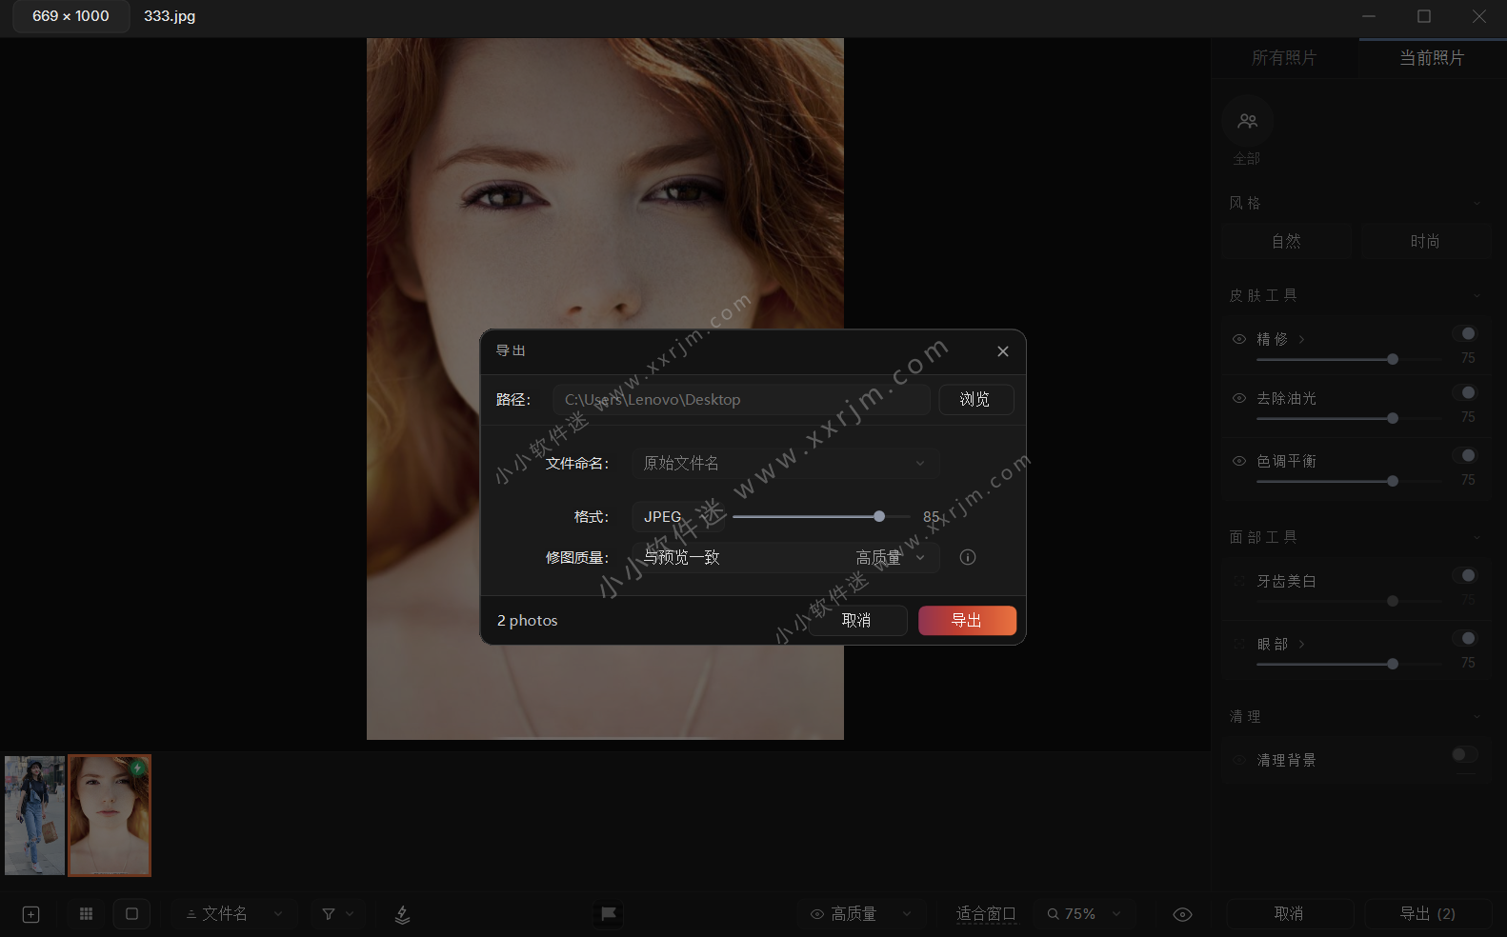
Task: Close the 导出 export dialog
Action: click(1002, 351)
